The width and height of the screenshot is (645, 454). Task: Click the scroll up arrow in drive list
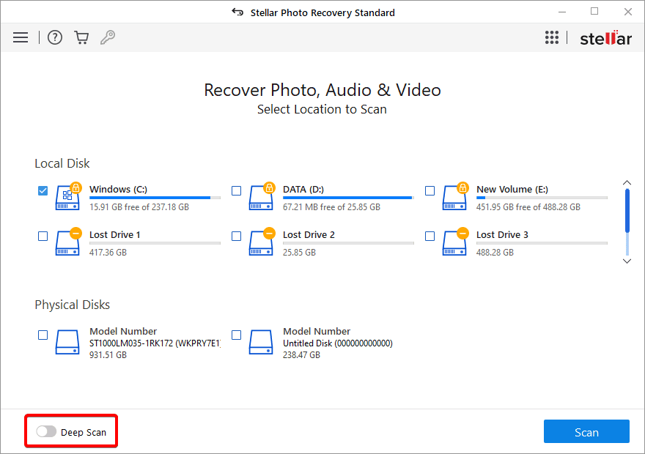click(x=627, y=182)
